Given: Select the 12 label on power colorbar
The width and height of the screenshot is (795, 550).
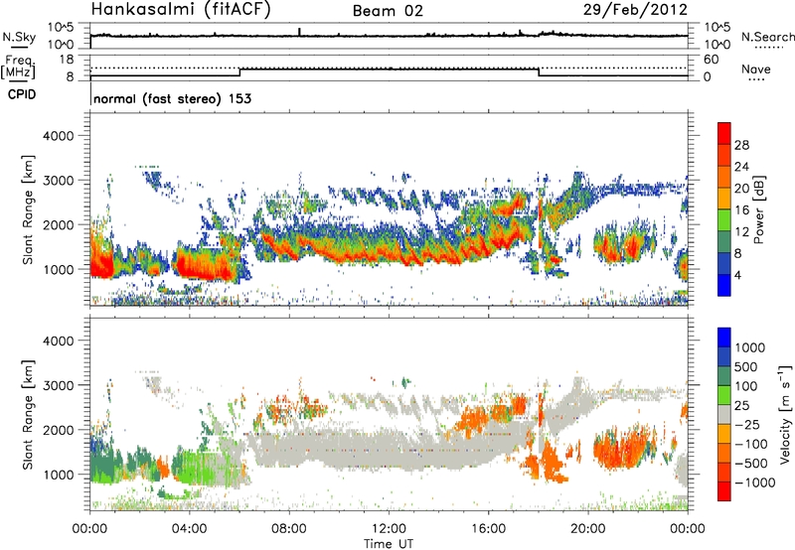Looking at the screenshot, I should point(741,232).
